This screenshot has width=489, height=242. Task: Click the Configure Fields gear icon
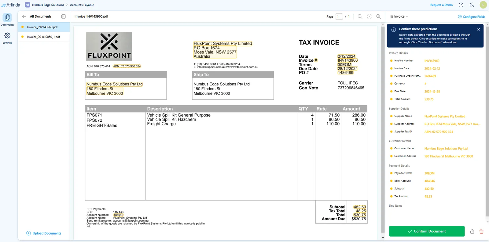(460, 16)
